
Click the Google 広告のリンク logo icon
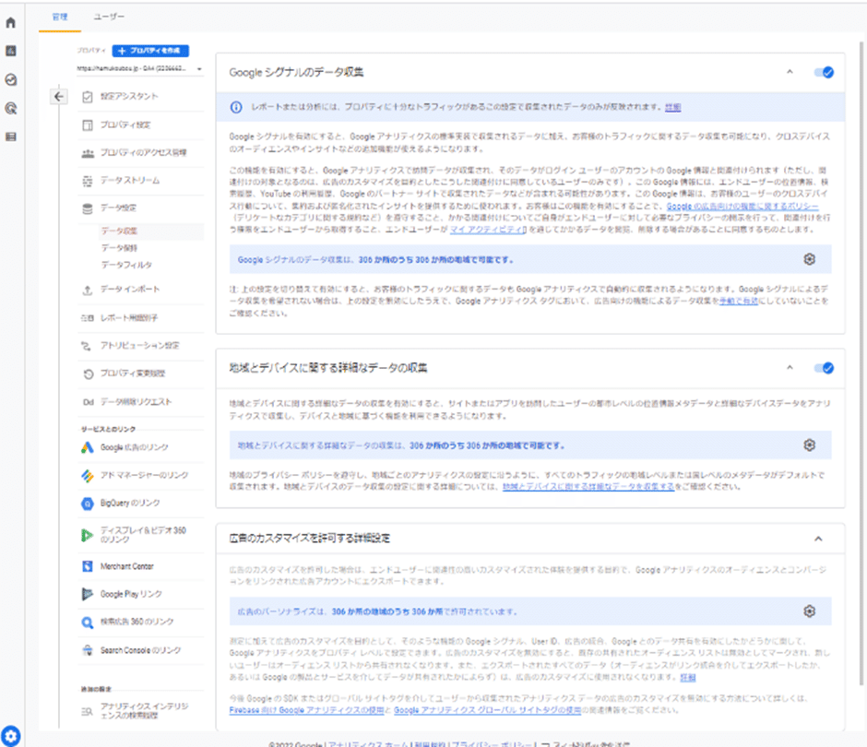click(88, 447)
